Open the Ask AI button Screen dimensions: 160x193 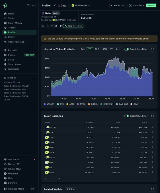click(118, 5)
